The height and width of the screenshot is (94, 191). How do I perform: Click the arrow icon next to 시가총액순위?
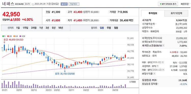[x=156, y=24]
